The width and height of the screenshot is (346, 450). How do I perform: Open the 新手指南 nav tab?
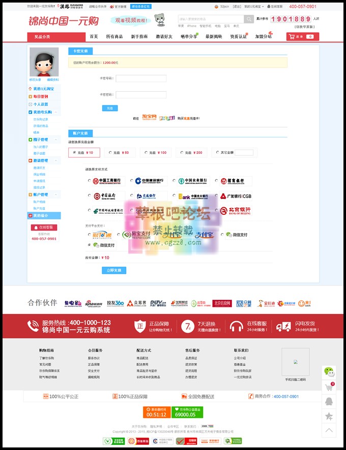pyautogui.click(x=139, y=37)
